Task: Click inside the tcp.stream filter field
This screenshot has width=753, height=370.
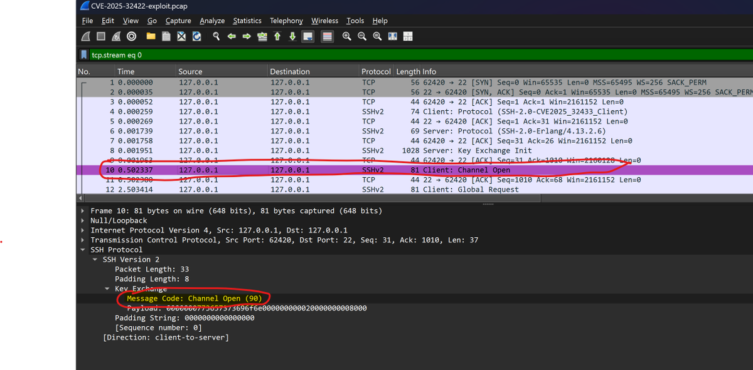Action: [x=188, y=54]
